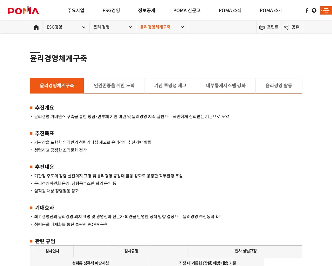Click the 추진개요 section heading
The width and height of the screenshot is (332, 266).
point(45,108)
